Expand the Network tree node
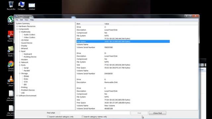 tap(20, 62)
